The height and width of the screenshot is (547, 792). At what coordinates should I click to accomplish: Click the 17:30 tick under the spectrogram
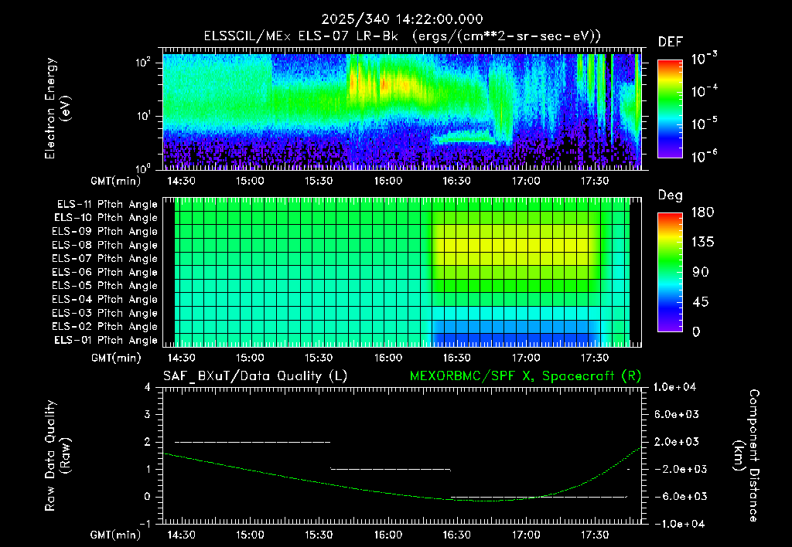(x=595, y=181)
